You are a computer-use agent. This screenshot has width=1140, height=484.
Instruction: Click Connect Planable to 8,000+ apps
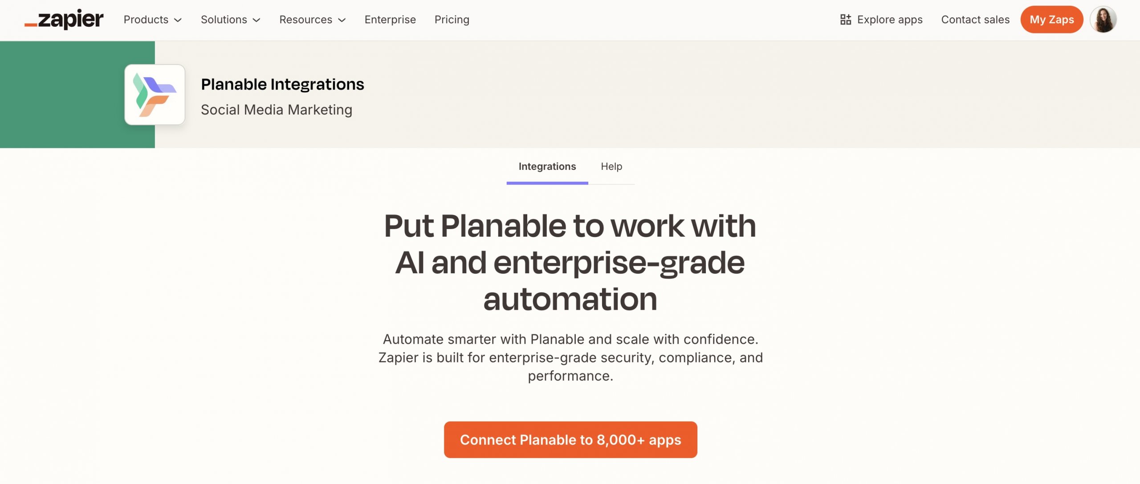[x=570, y=439]
